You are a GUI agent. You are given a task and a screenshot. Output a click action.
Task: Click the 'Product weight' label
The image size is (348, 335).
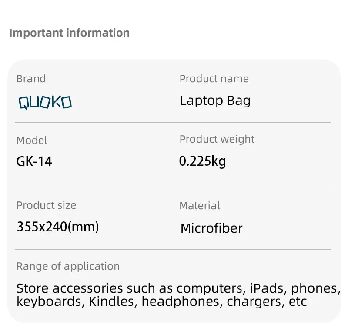point(217,139)
